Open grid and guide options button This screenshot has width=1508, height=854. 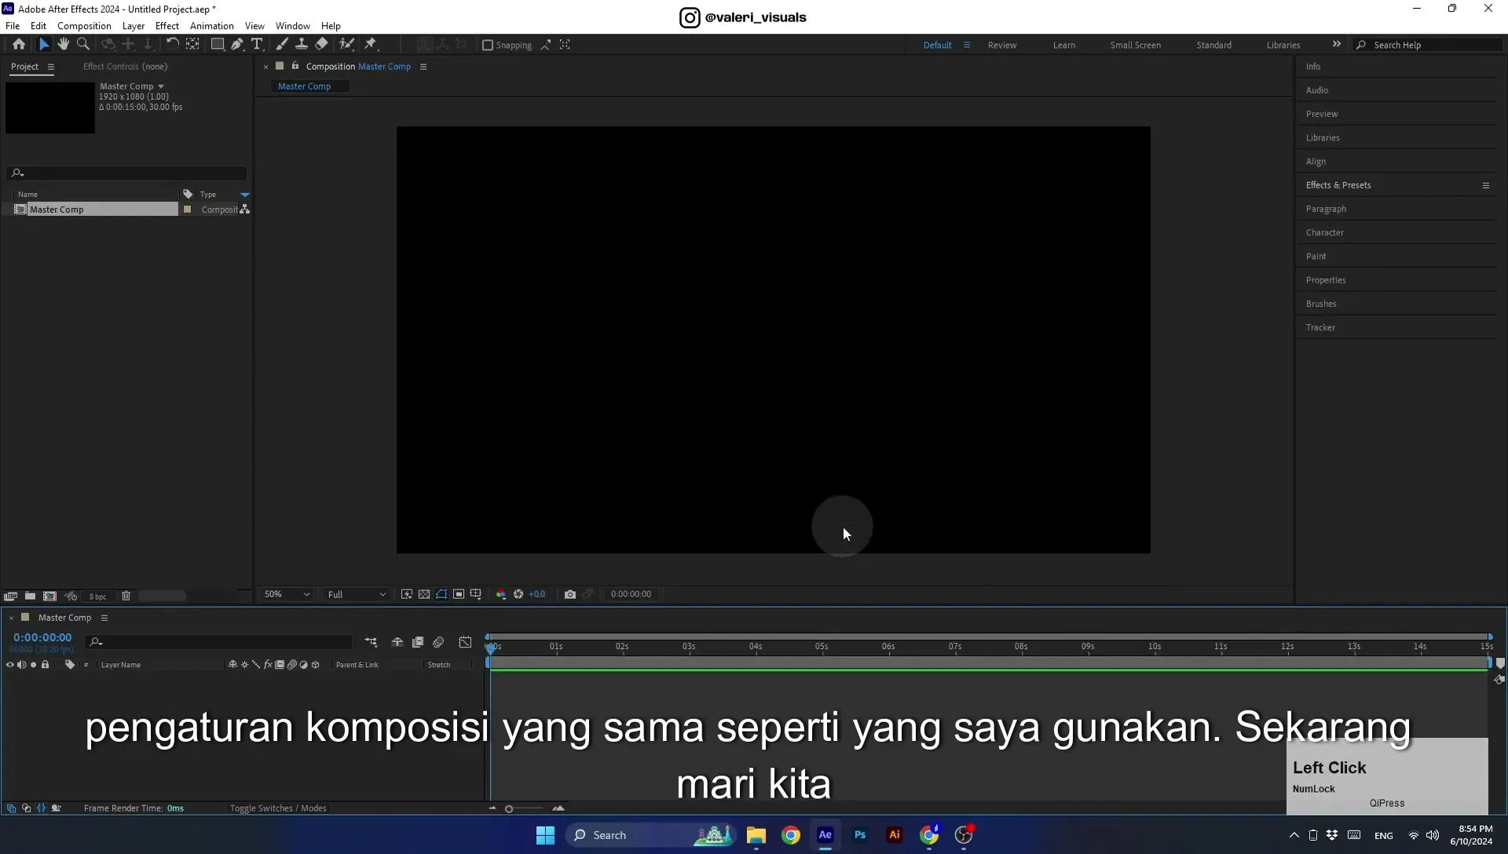(x=476, y=594)
